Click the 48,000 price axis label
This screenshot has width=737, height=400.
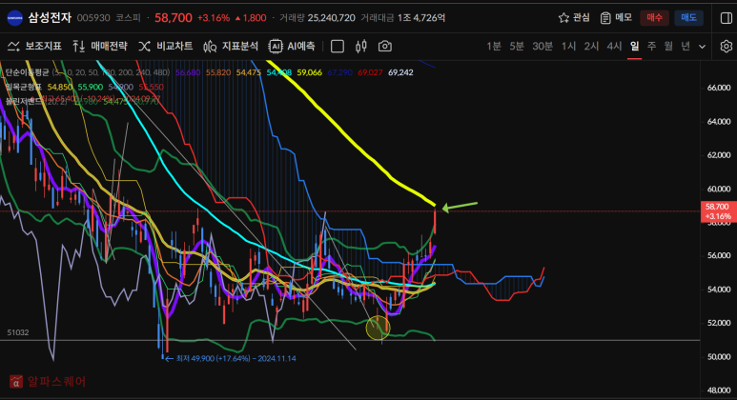click(x=719, y=390)
